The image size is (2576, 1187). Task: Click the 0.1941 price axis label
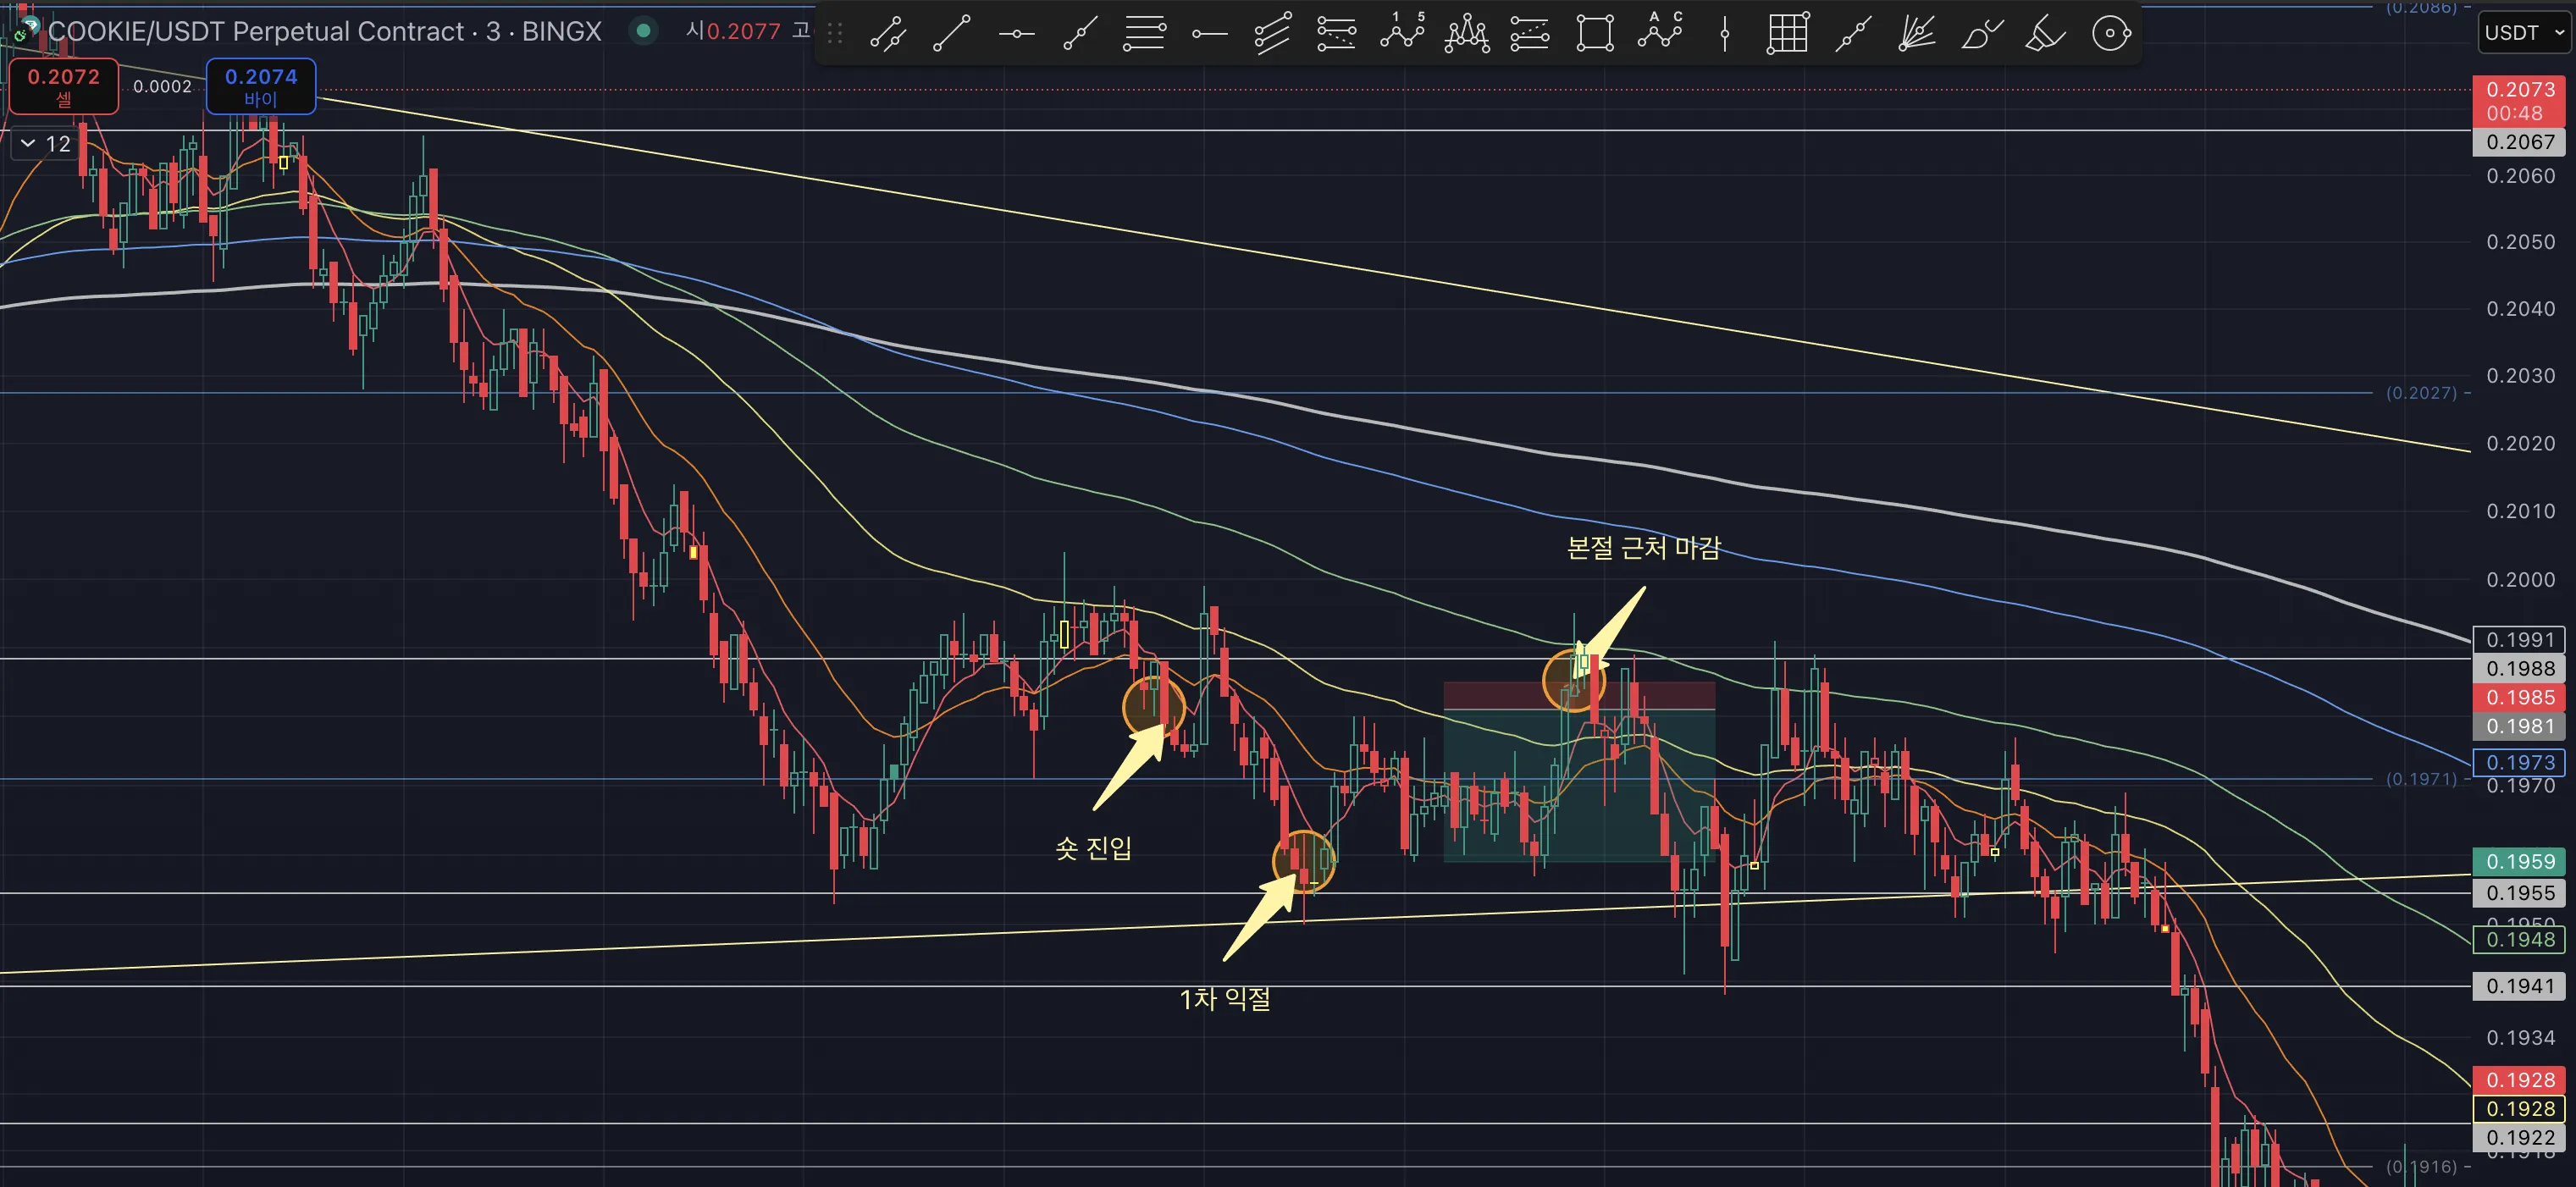[2521, 986]
